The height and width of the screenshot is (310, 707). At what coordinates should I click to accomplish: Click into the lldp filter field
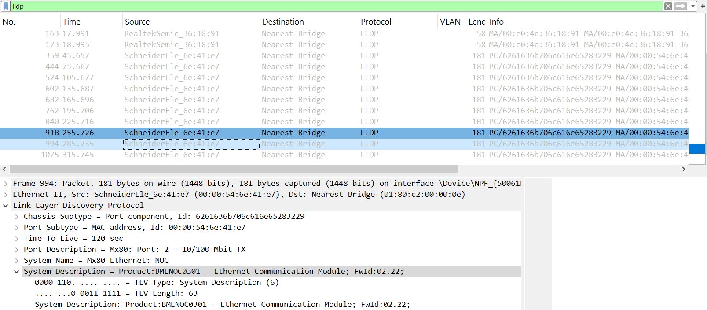[336, 6]
